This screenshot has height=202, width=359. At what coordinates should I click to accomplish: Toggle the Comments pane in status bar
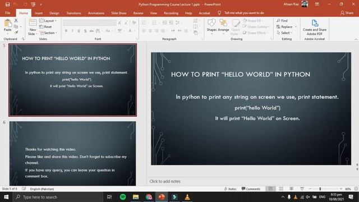[251, 189]
